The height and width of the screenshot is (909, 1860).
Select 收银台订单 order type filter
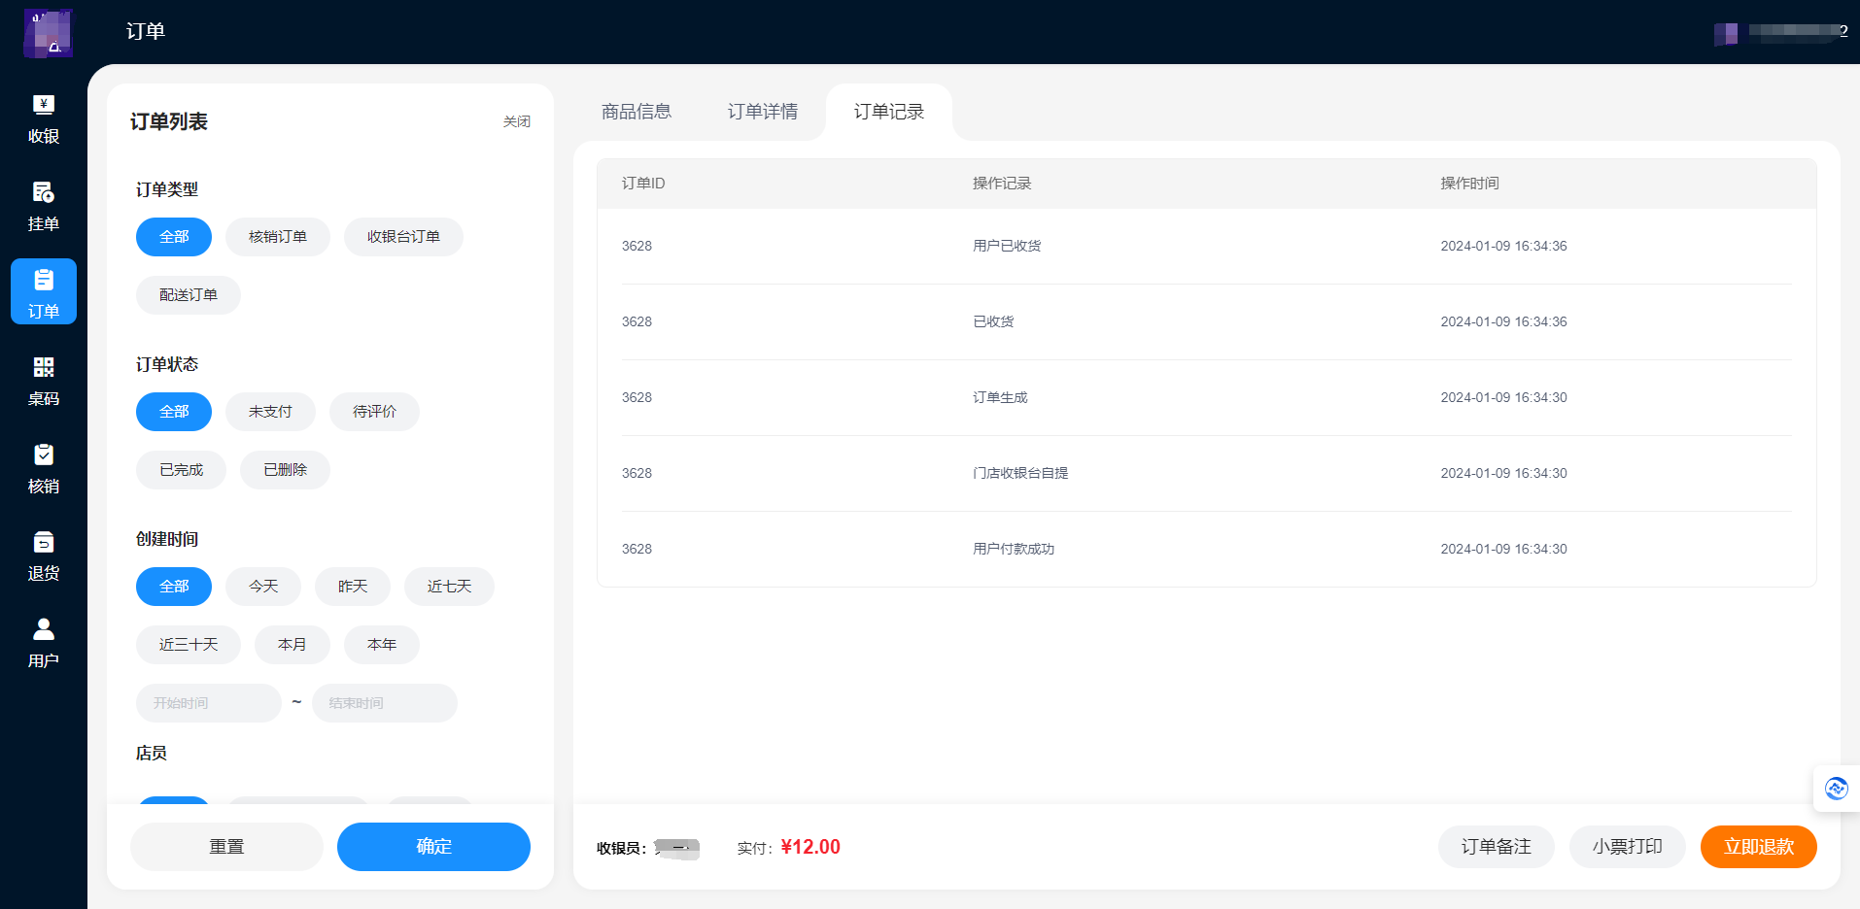[403, 237]
